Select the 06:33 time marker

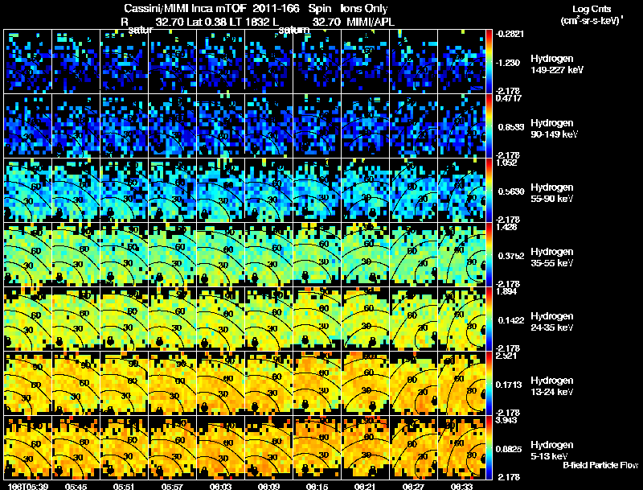(464, 485)
